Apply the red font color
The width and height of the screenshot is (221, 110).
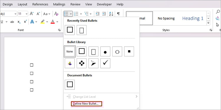tap(52, 22)
